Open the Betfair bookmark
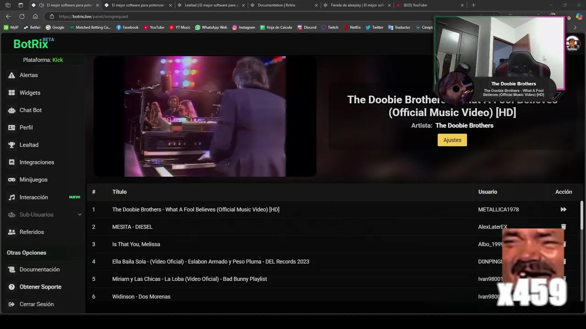 [32, 27]
